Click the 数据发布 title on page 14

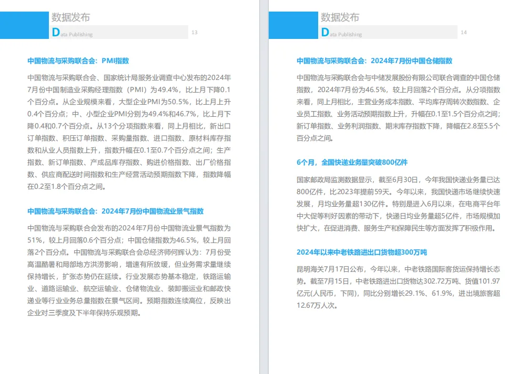pyautogui.click(x=340, y=17)
